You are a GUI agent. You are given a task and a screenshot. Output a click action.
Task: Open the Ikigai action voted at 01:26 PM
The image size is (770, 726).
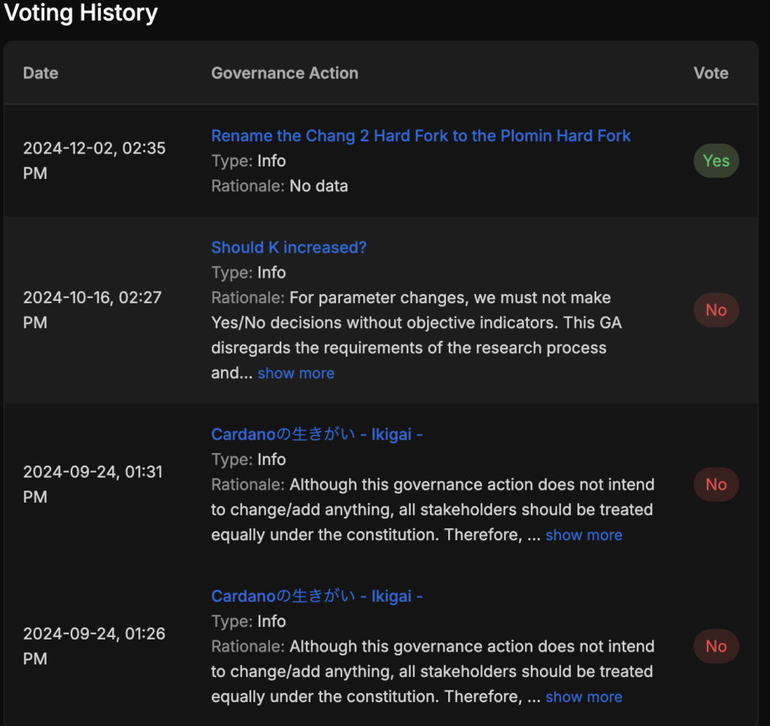click(x=317, y=596)
